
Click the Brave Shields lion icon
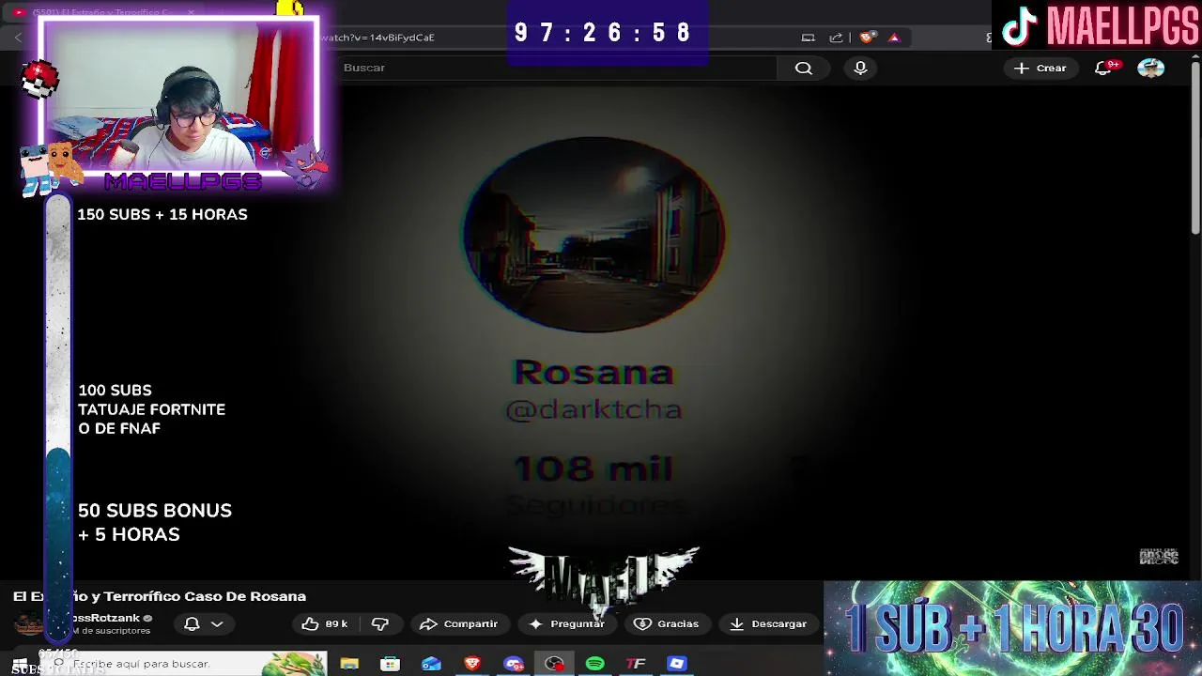point(868,38)
